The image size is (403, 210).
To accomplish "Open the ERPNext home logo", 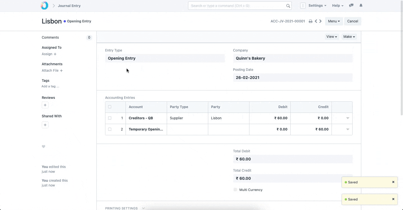I will pos(44,6).
